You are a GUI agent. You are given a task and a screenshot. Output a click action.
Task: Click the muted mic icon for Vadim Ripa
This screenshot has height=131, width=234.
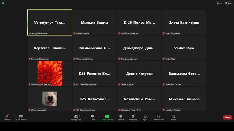point(164,59)
